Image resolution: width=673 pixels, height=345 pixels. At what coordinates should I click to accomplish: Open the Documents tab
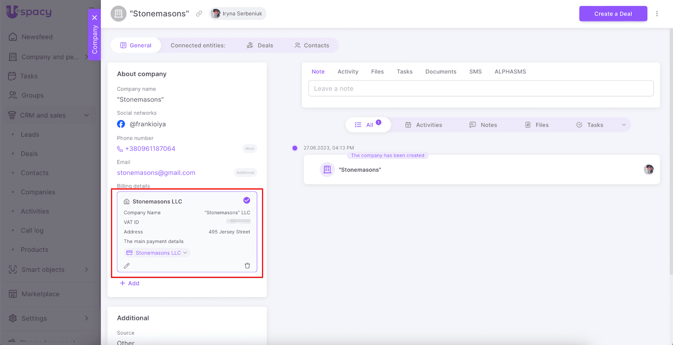(440, 72)
